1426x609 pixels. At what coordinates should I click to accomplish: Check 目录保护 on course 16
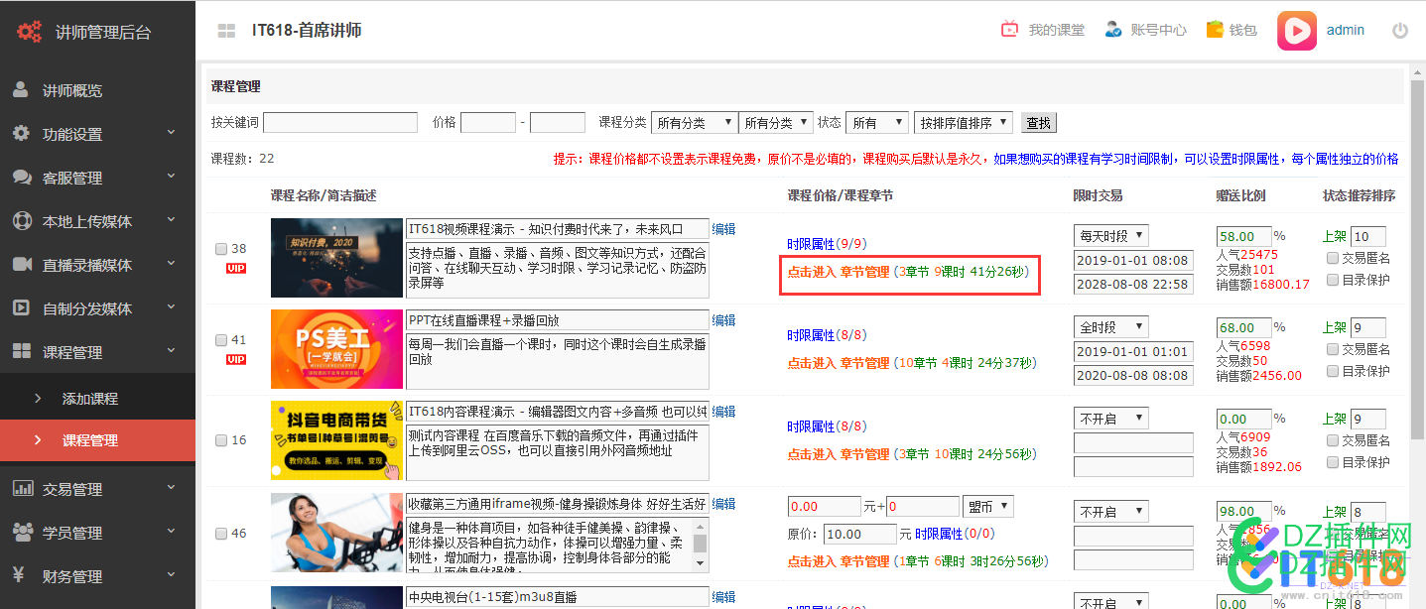point(1333,464)
